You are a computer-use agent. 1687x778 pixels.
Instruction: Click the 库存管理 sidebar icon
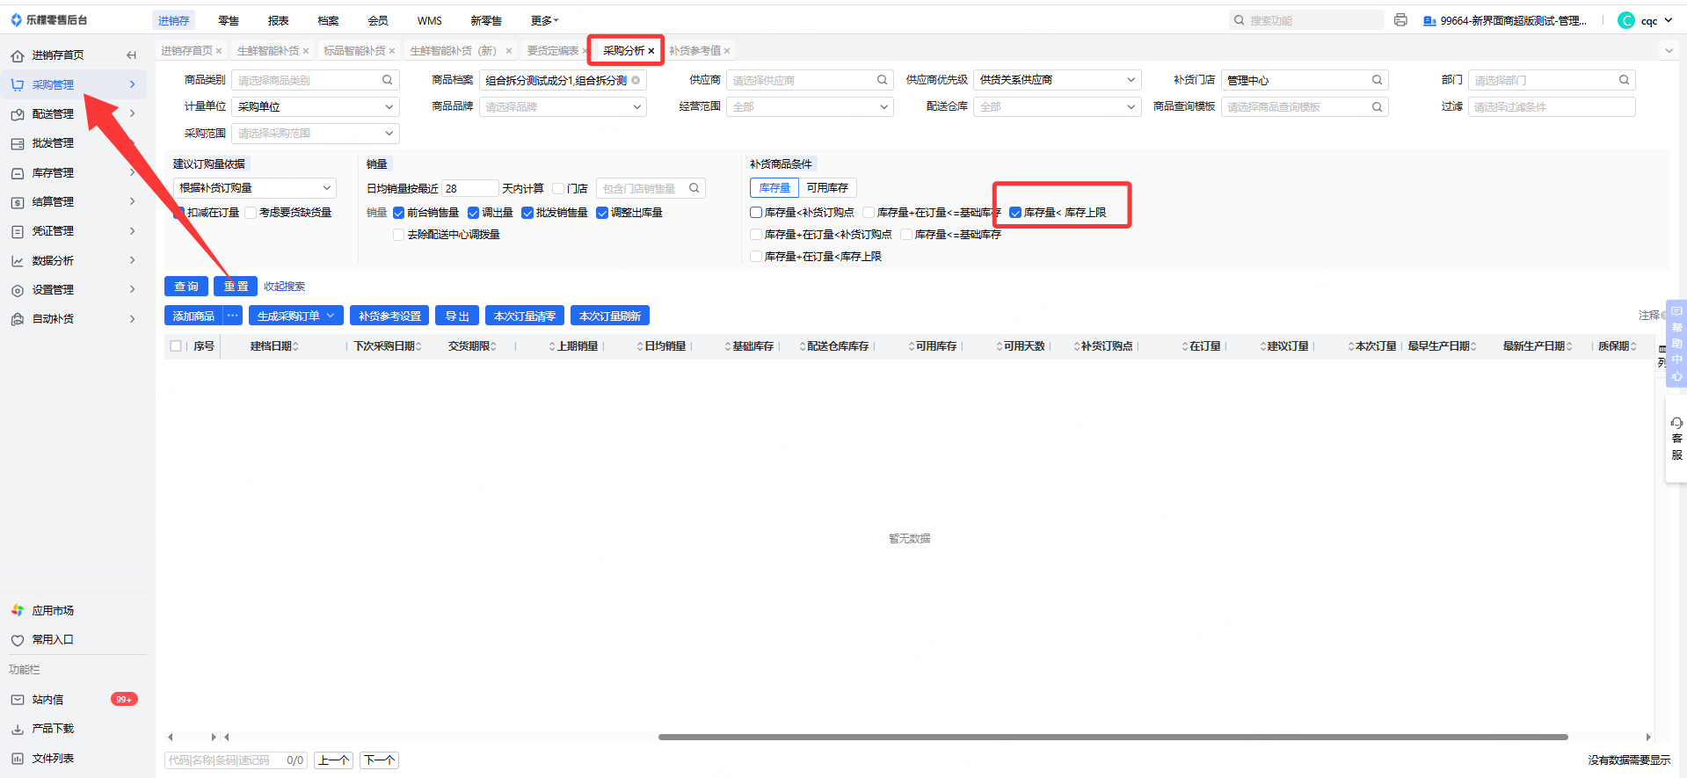tap(17, 173)
